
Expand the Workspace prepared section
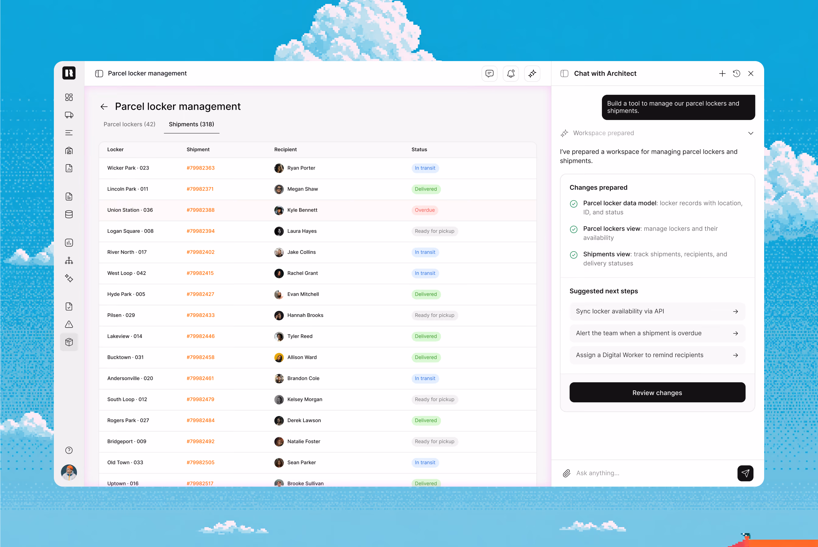pyautogui.click(x=750, y=133)
